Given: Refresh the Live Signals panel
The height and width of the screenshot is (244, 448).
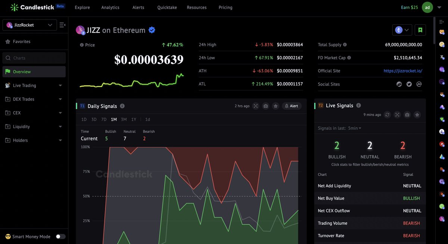Looking at the screenshot, I should click(388, 115).
